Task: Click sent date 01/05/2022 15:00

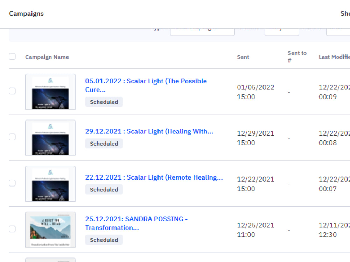Action: [x=255, y=92]
